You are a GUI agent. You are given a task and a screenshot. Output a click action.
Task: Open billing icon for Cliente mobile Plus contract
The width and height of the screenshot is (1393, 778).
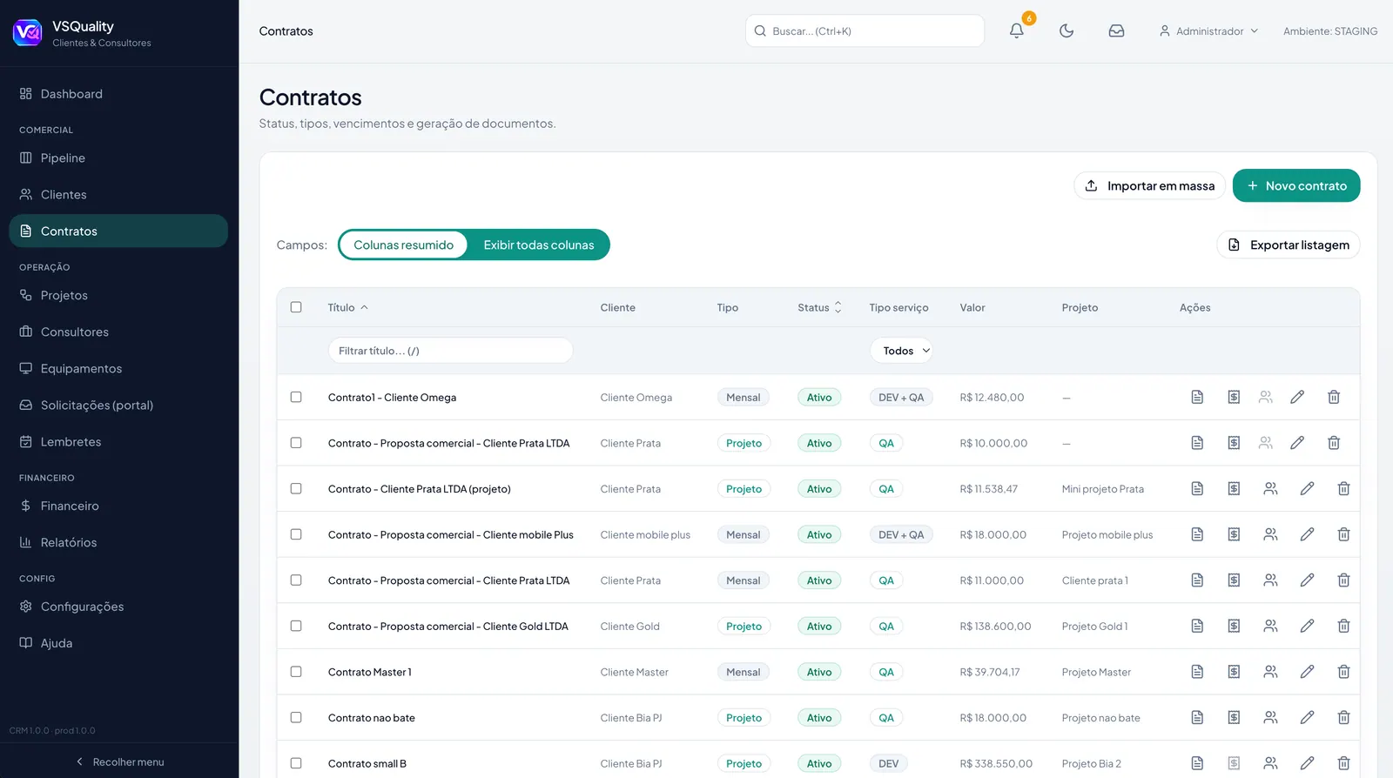point(1234,535)
